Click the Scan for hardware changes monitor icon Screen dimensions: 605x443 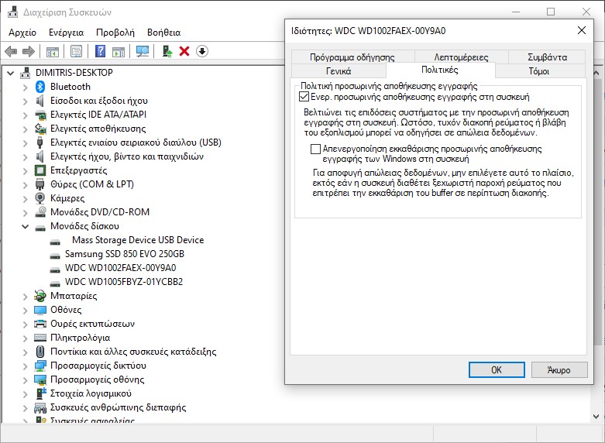coord(143,51)
